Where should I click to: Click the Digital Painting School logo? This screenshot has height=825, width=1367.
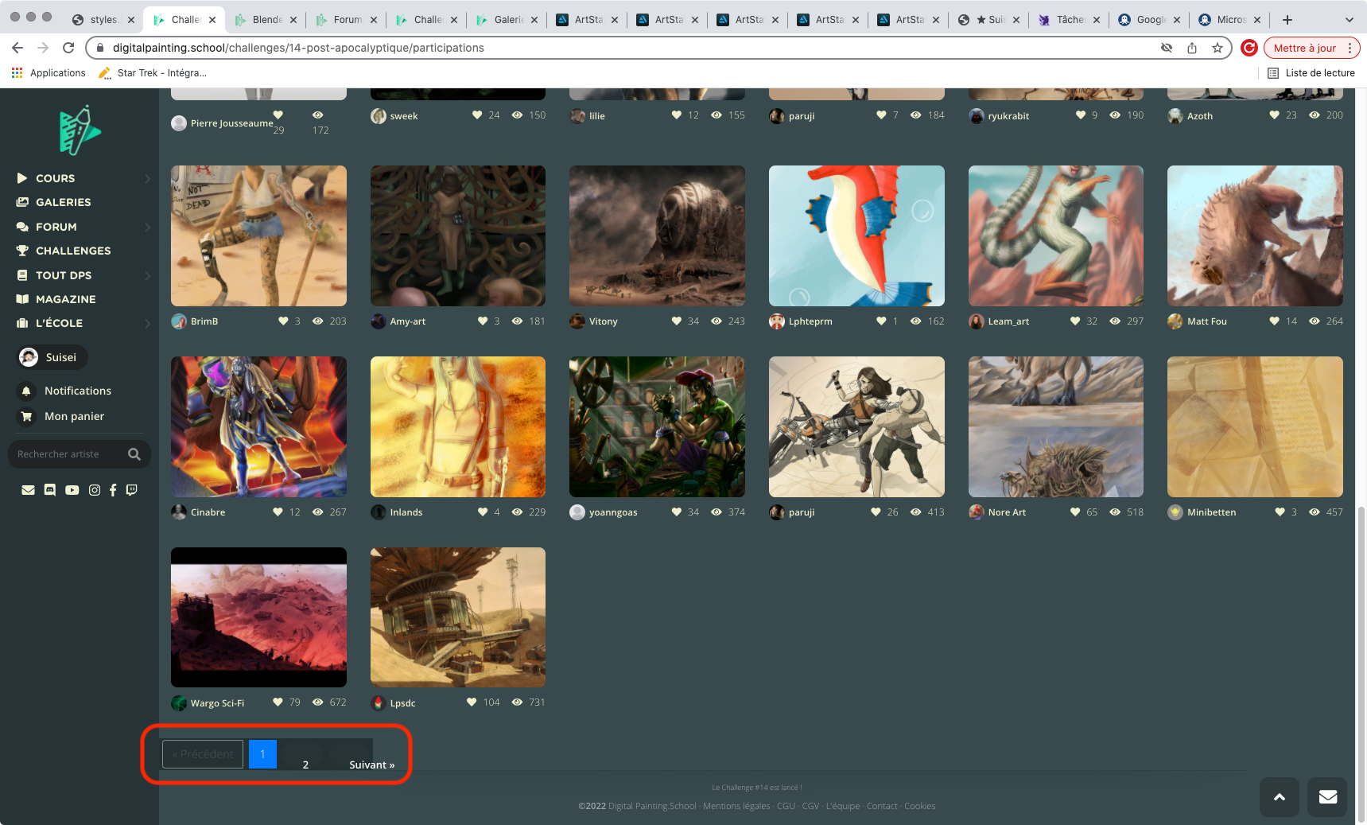79,130
